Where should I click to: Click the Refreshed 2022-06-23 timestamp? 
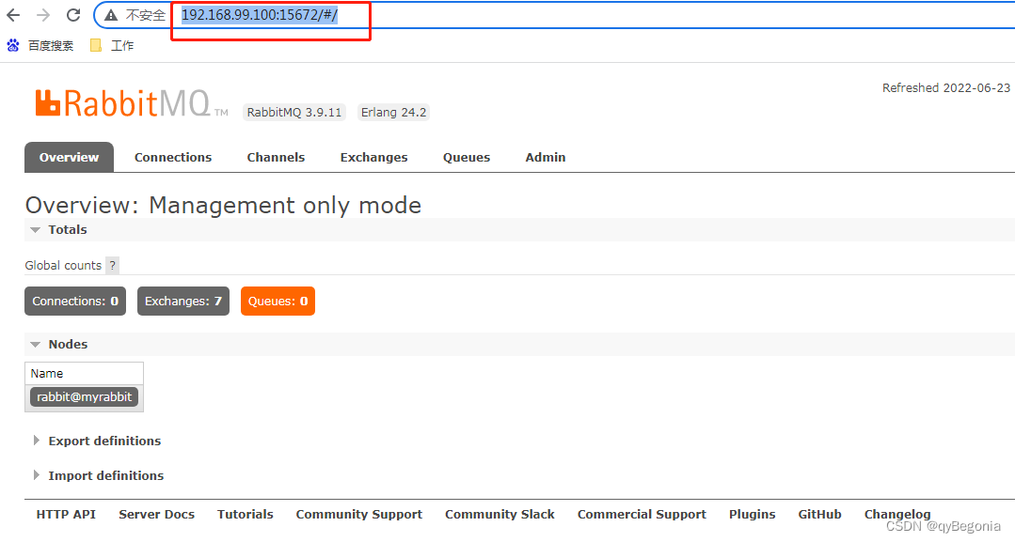(x=945, y=88)
